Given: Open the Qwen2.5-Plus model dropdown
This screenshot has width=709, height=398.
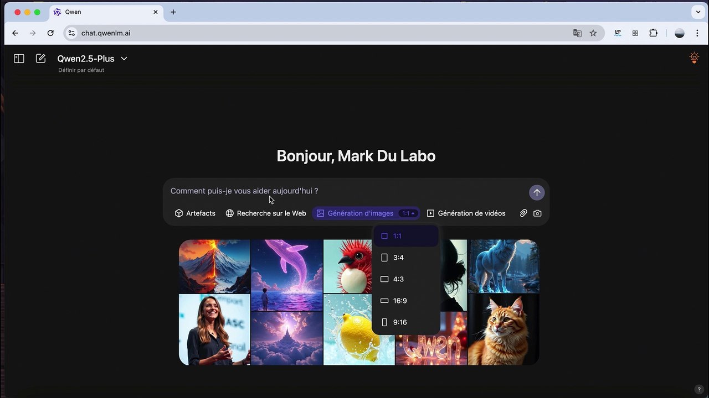Looking at the screenshot, I should pos(93,59).
